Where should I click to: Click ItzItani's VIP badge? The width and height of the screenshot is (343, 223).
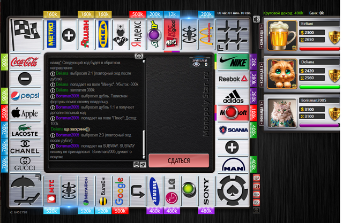(334, 37)
